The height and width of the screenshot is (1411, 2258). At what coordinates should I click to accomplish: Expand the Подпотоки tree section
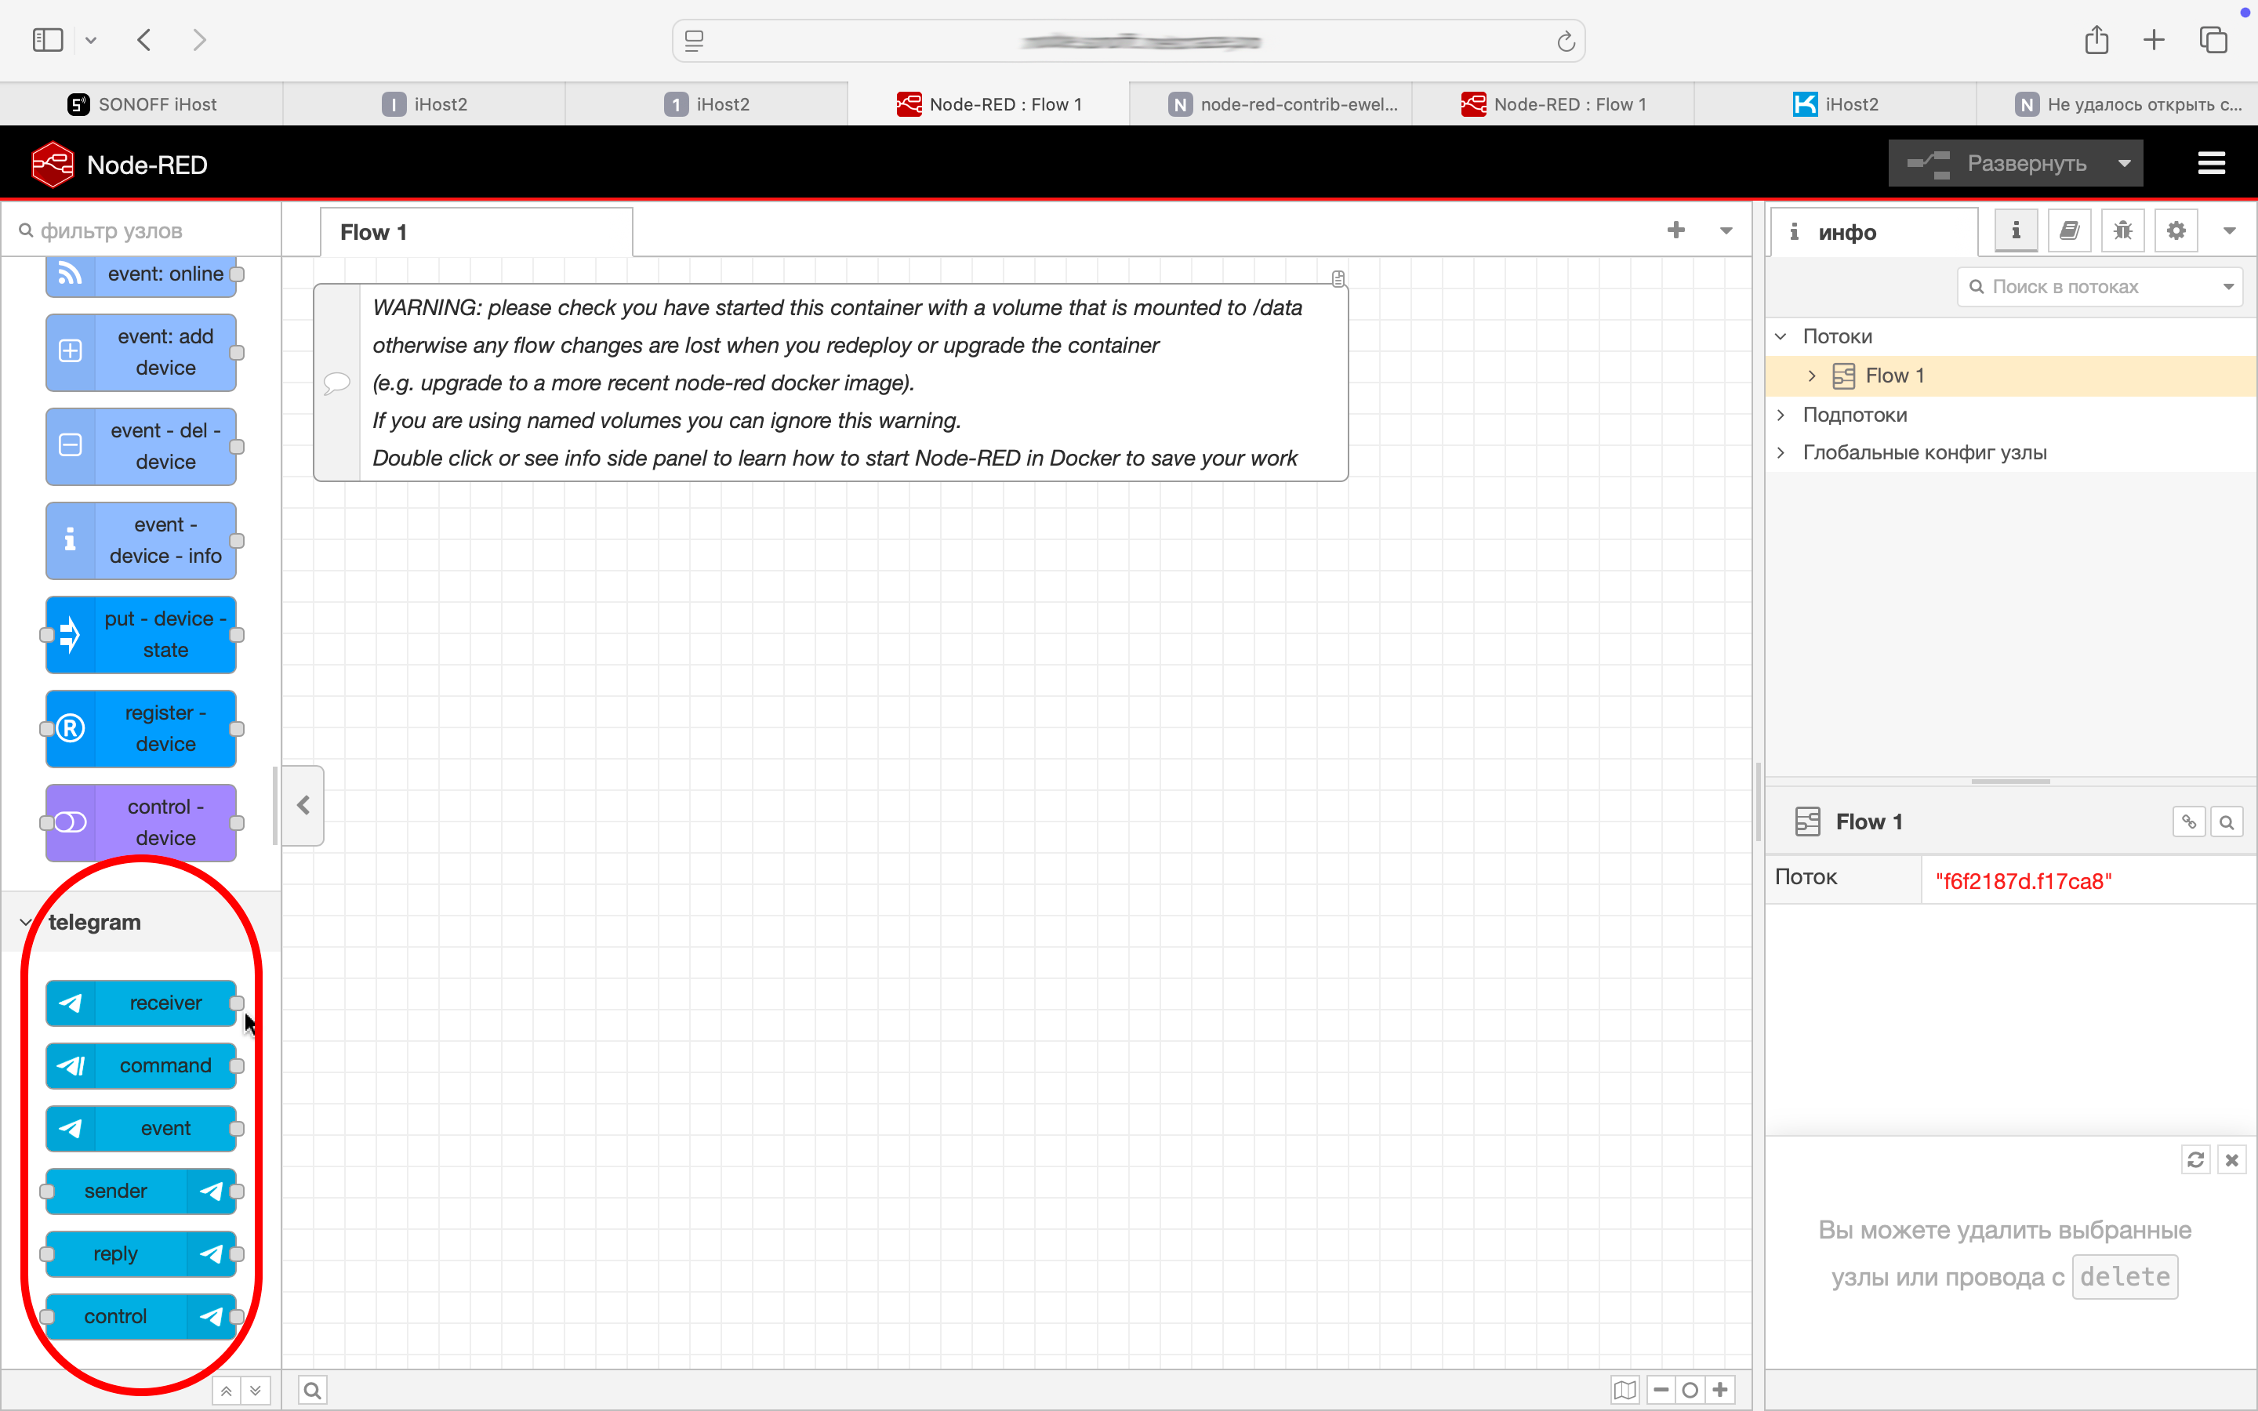(x=1781, y=415)
